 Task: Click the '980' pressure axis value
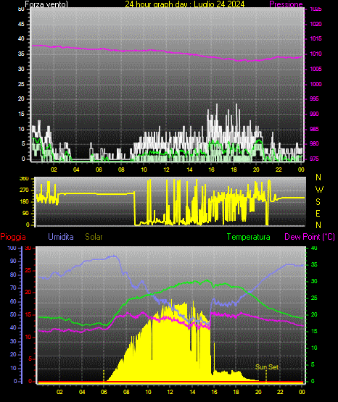(314, 143)
